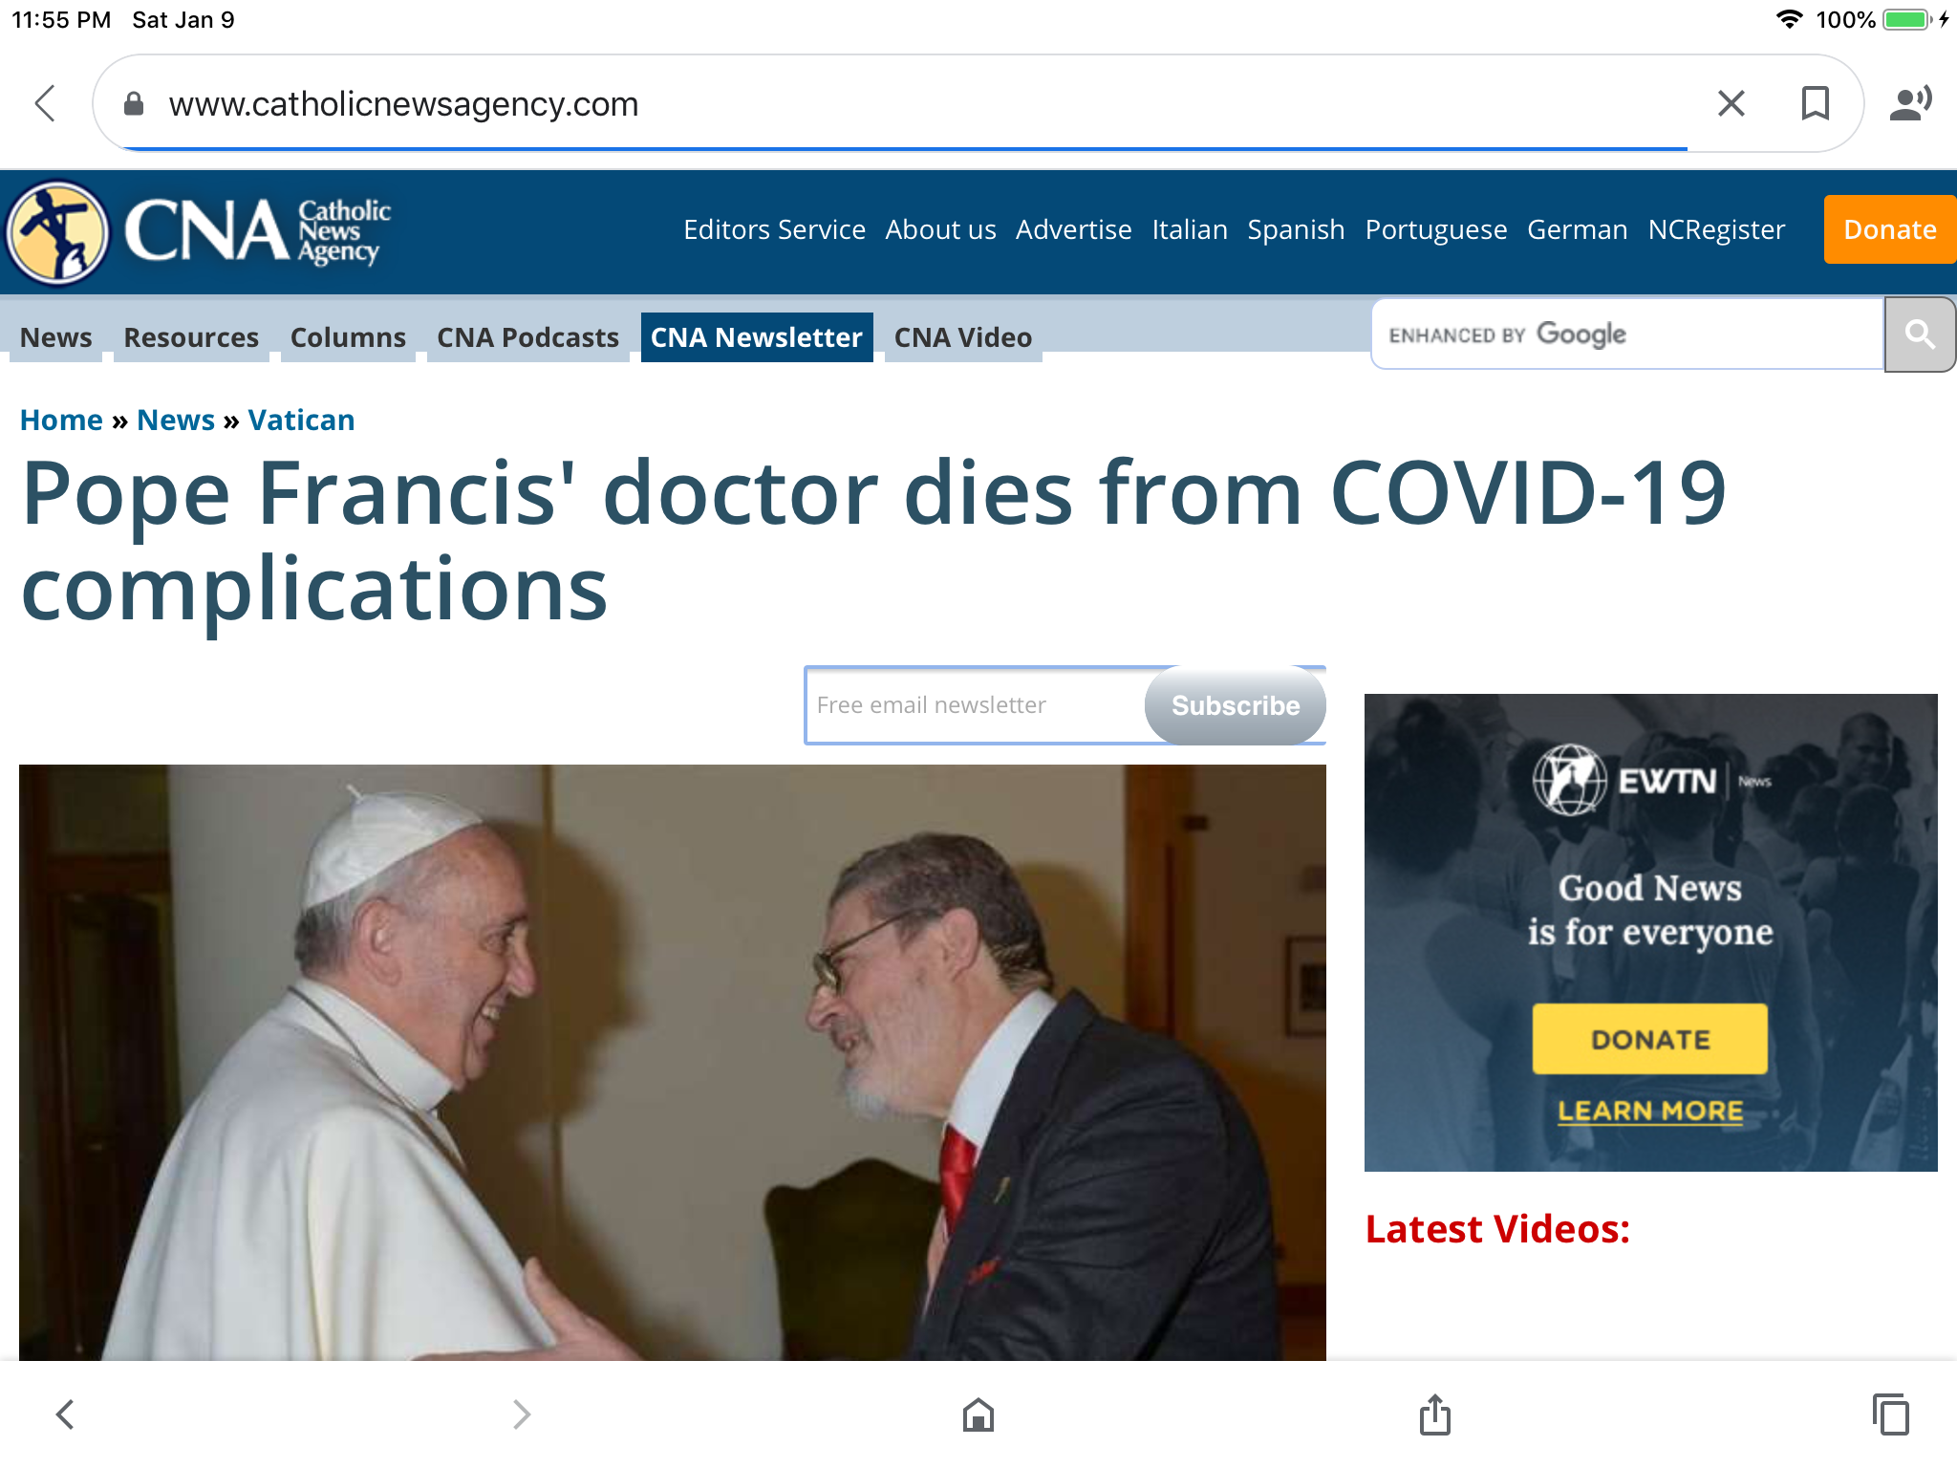Click the orange Donate button

(x=1889, y=229)
